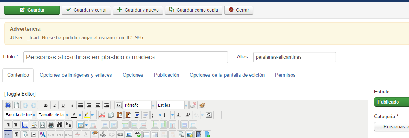The width and height of the screenshot is (409, 138).
Task: Toggle visual aid guidelines icon
Action: click(x=8, y=134)
